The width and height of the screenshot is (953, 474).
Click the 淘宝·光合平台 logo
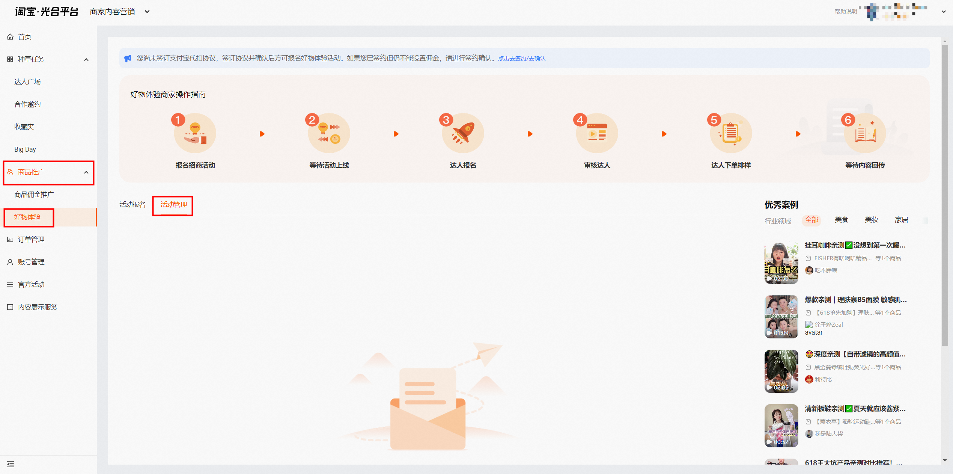pyautogui.click(x=47, y=12)
